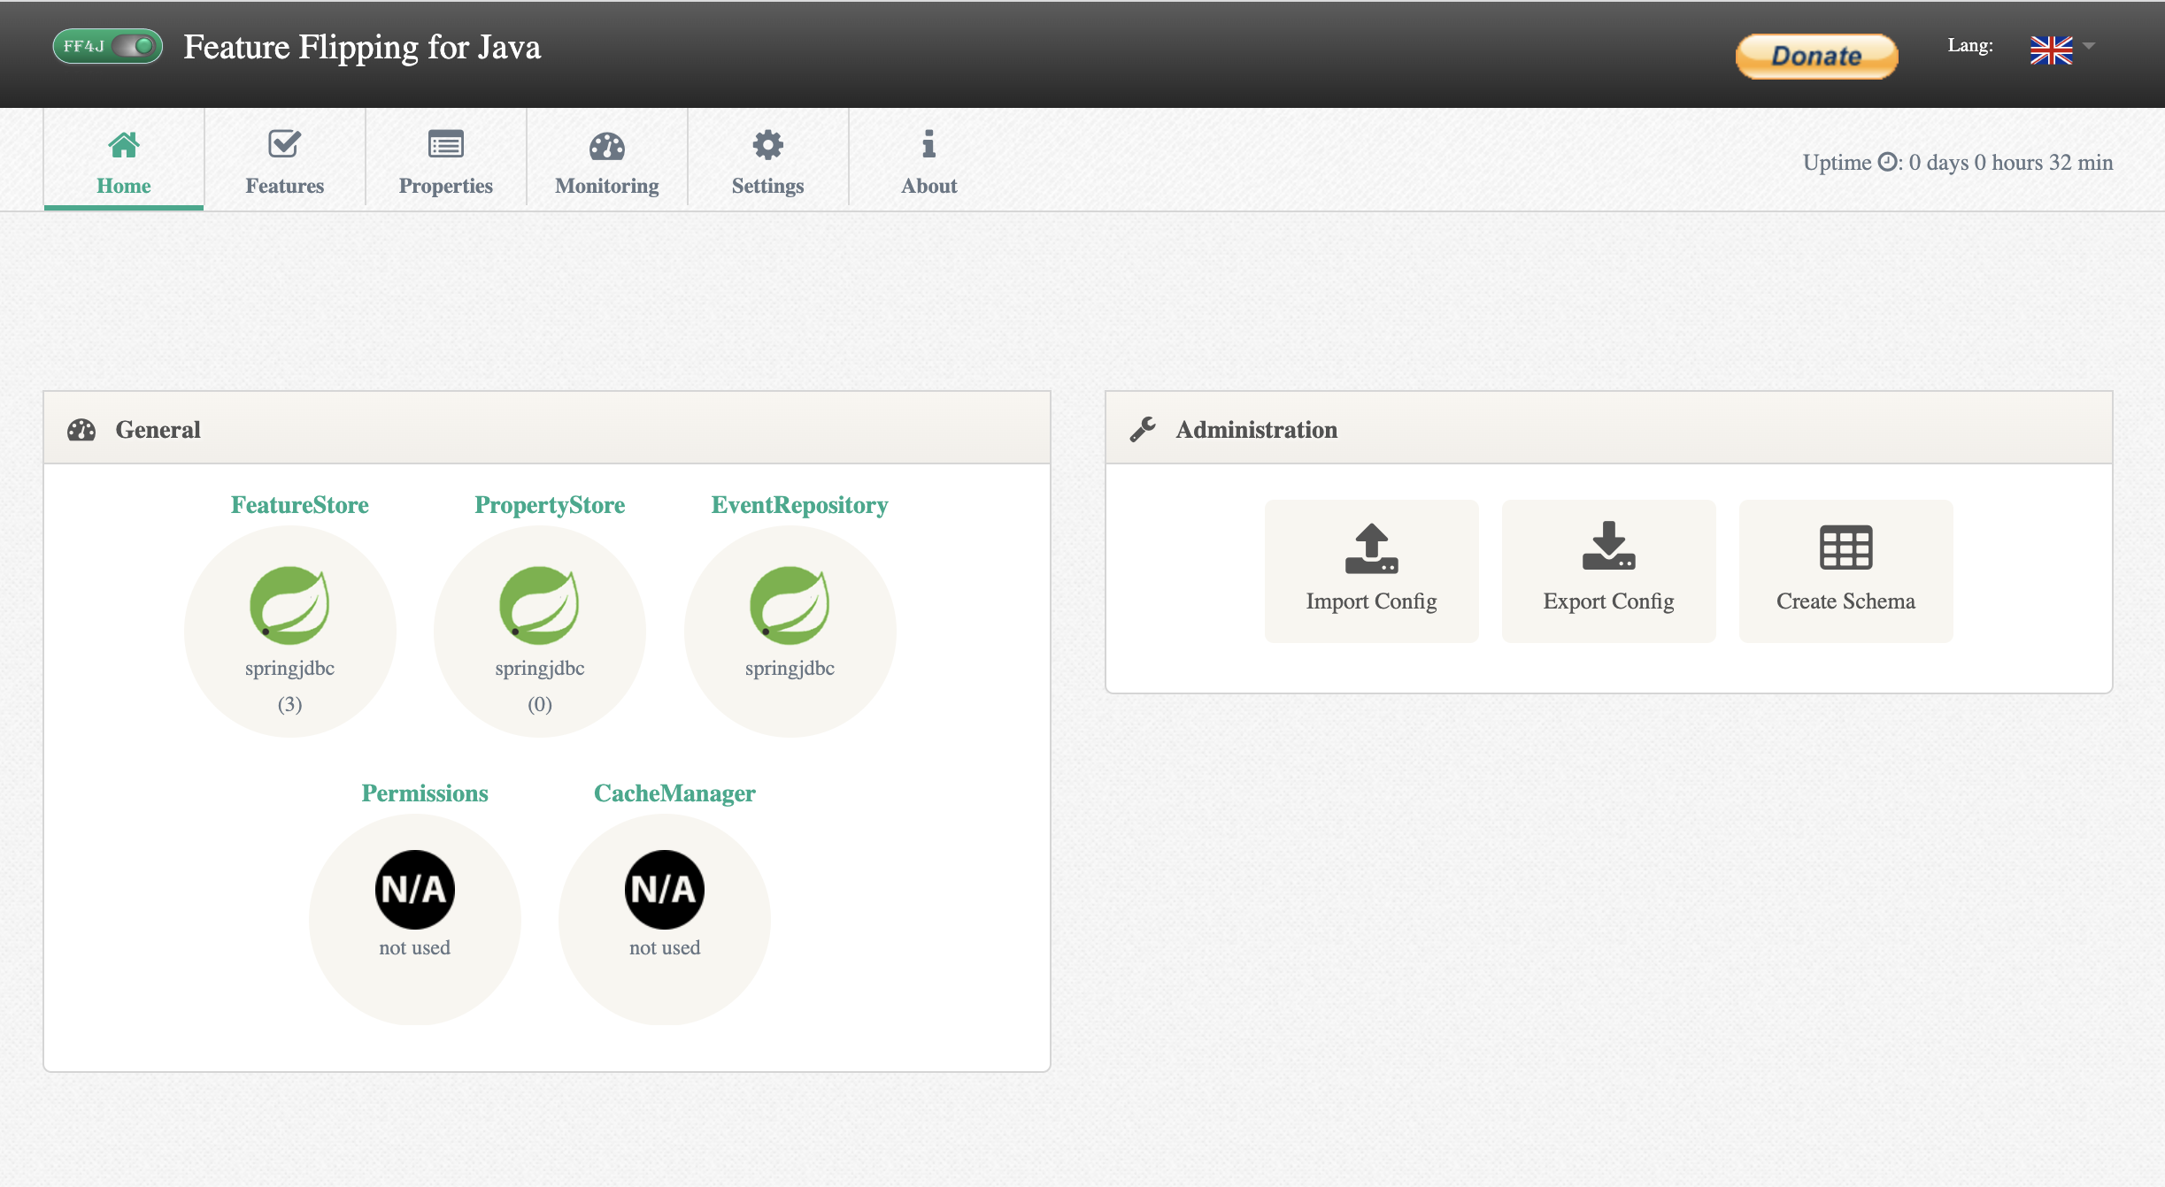This screenshot has height=1187, width=2165.
Task: Click the About navigation link
Action: click(x=928, y=159)
